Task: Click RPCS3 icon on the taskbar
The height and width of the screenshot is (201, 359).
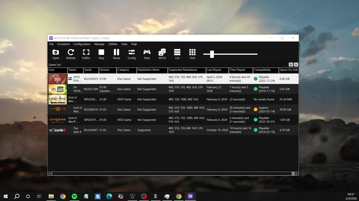Action: tap(190, 196)
